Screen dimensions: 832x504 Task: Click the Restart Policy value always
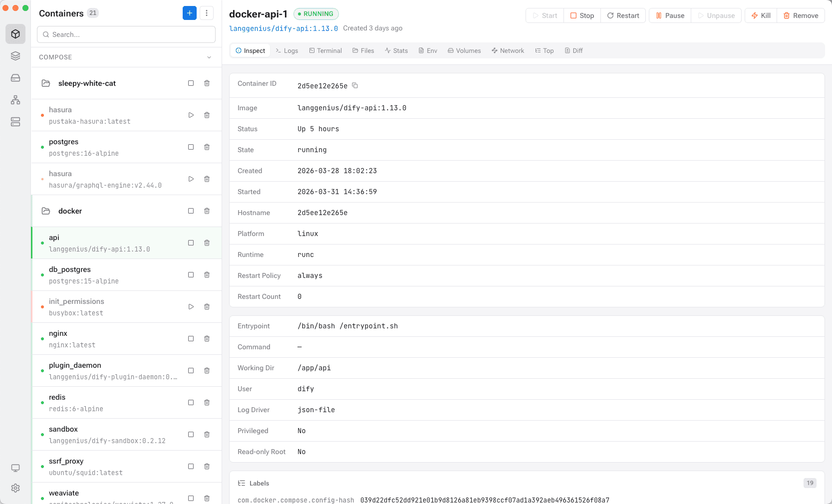click(310, 275)
